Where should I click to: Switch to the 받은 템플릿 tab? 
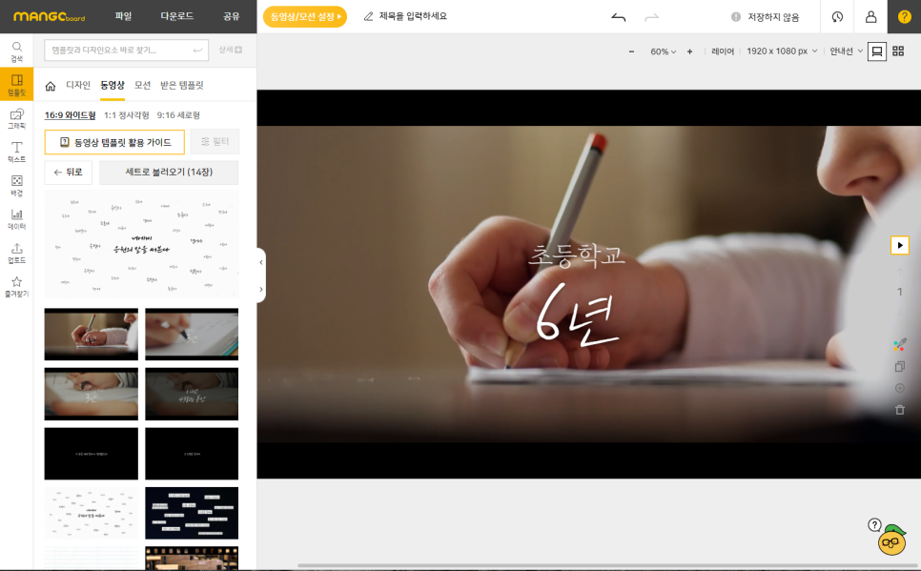coord(182,85)
